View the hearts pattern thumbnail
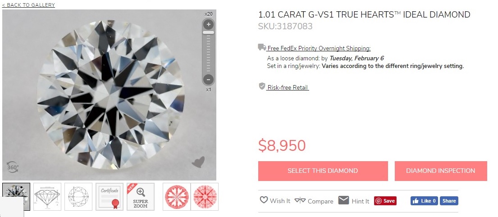This screenshot has height=217, width=498. click(x=177, y=196)
